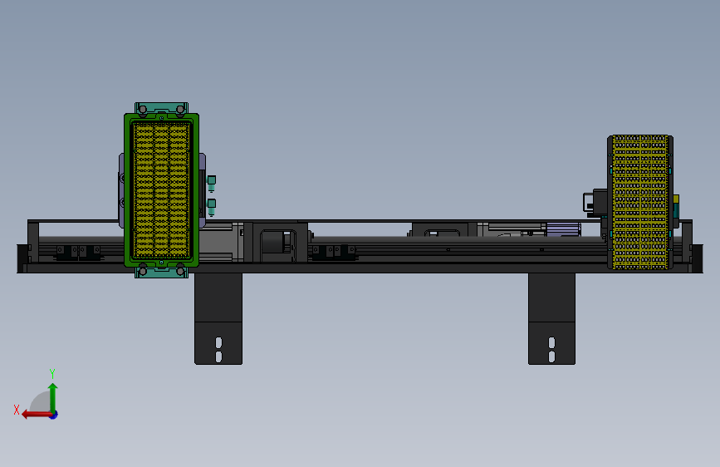Select the teal clamp above the green tray
Image resolution: width=720 pixels, height=467 pixels.
pyautogui.click(x=161, y=109)
